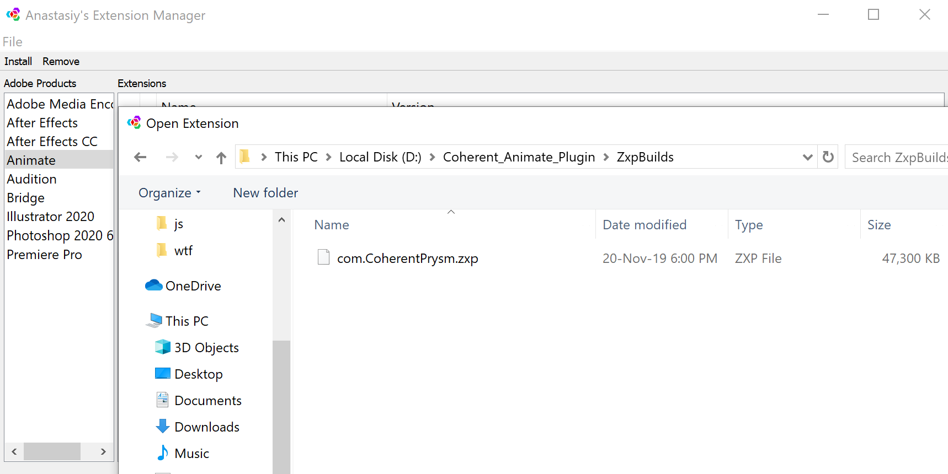The height and width of the screenshot is (474, 948).
Task: Click the 'ZXP File' type cell
Action: point(758,258)
